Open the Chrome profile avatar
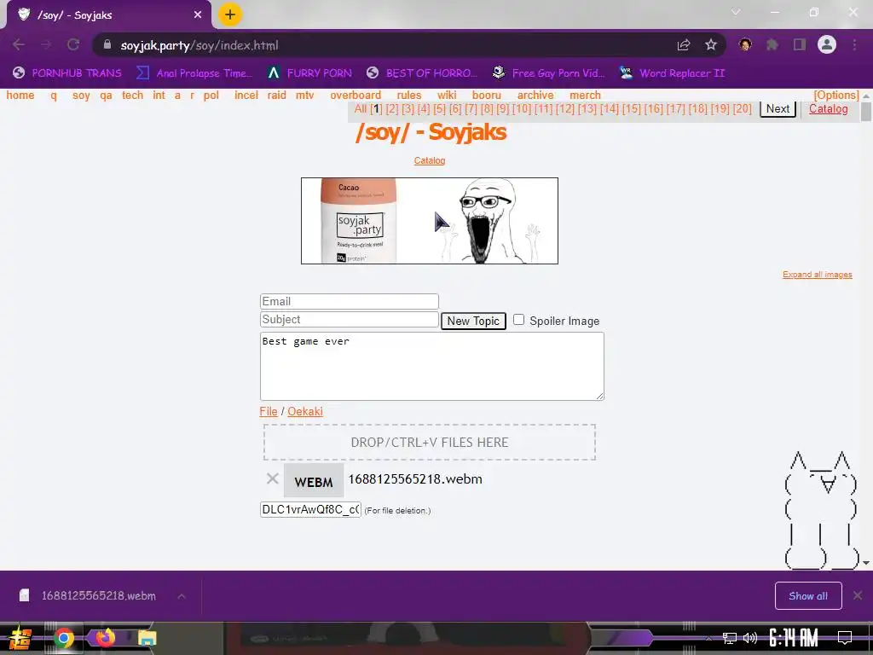Viewport: 873px width, 655px height. (827, 44)
